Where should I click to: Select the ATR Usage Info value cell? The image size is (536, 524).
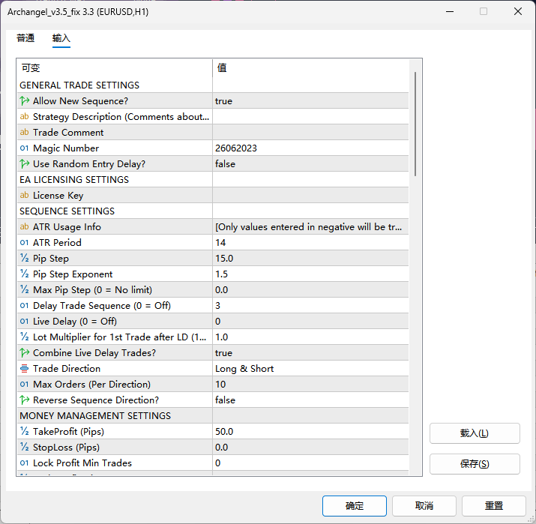pos(310,227)
